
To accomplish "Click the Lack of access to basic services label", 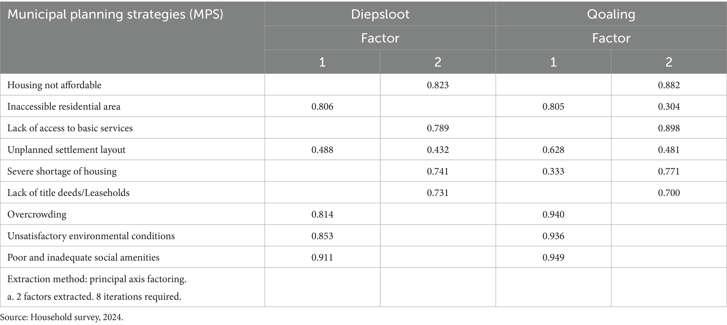I will click(x=70, y=128).
